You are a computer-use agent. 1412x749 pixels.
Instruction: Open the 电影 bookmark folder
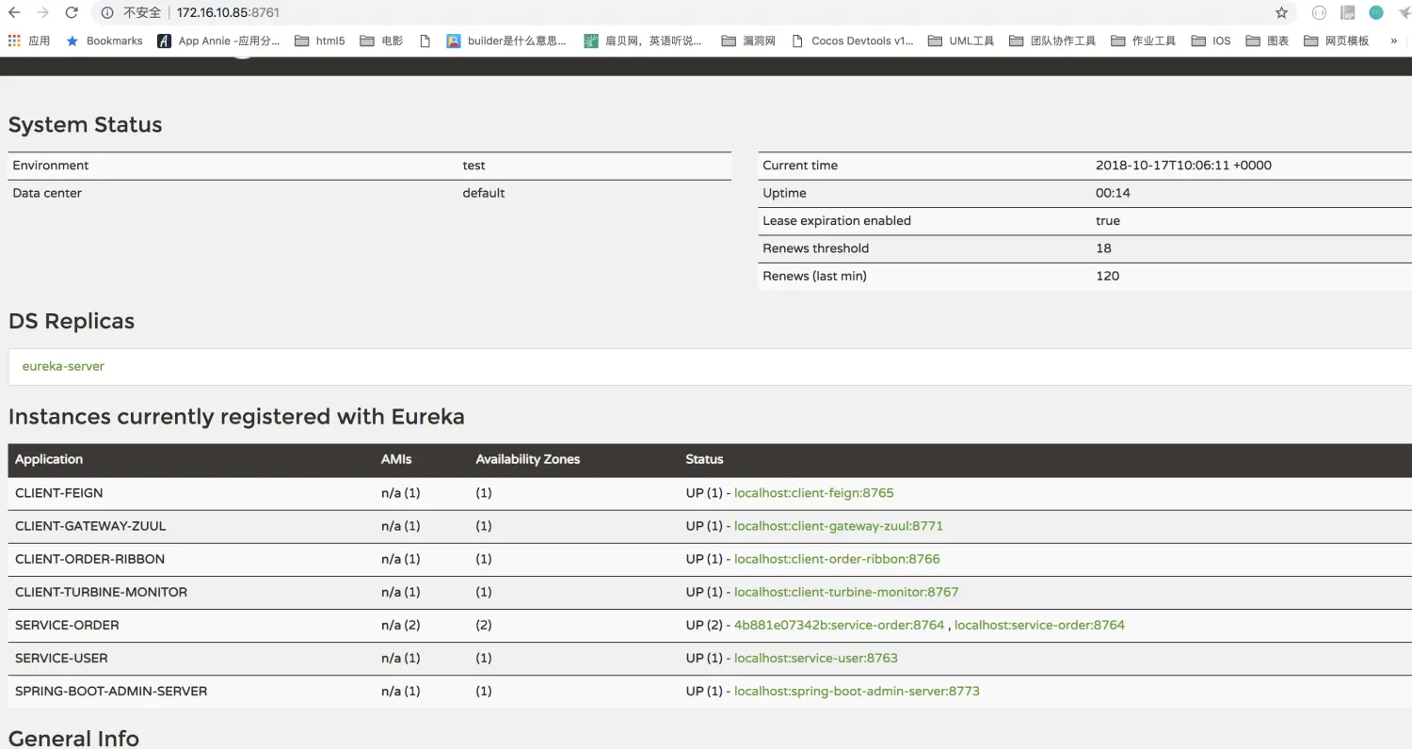[381, 40]
